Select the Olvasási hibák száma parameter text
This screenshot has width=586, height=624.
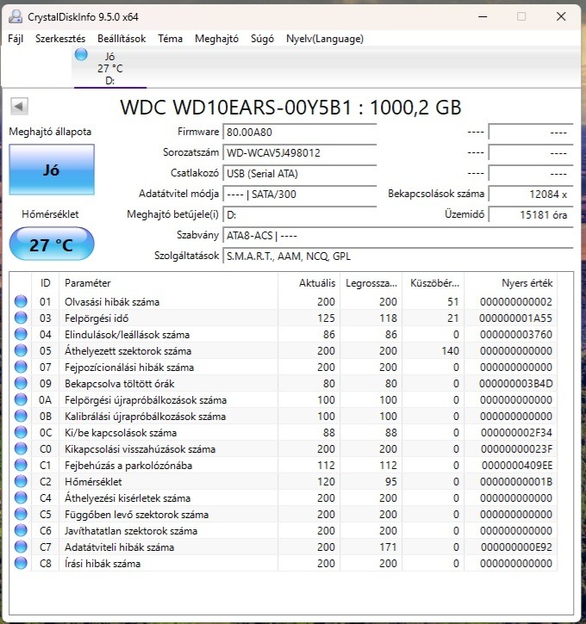(x=112, y=301)
